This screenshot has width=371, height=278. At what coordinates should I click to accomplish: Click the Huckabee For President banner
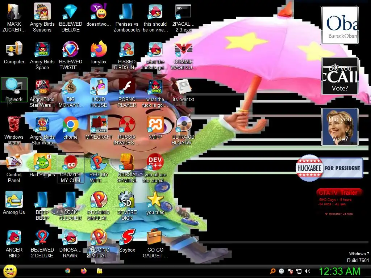tap(329, 168)
